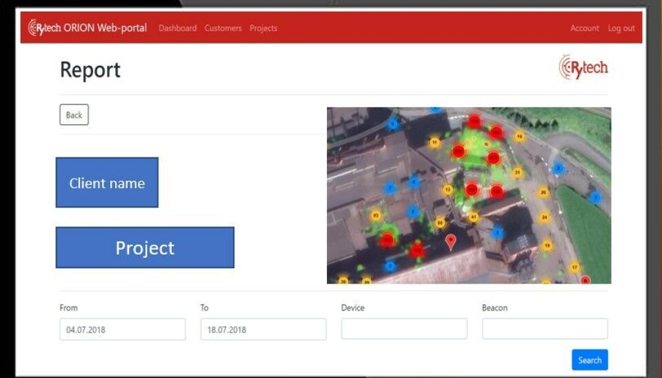This screenshot has width=662, height=378.
Task: Select the Device input field
Action: (404, 329)
